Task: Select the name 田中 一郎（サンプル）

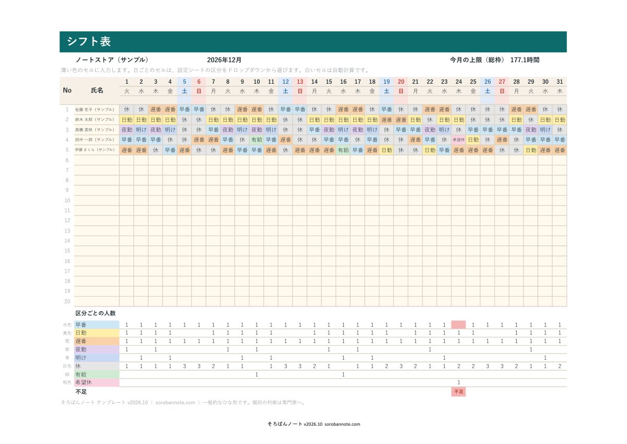Action: point(95,140)
